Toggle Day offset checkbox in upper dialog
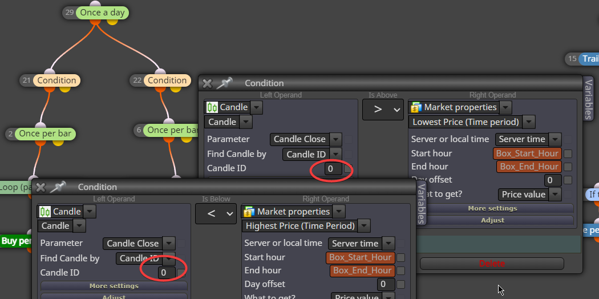Viewport: 599px width, 299px height. click(568, 180)
